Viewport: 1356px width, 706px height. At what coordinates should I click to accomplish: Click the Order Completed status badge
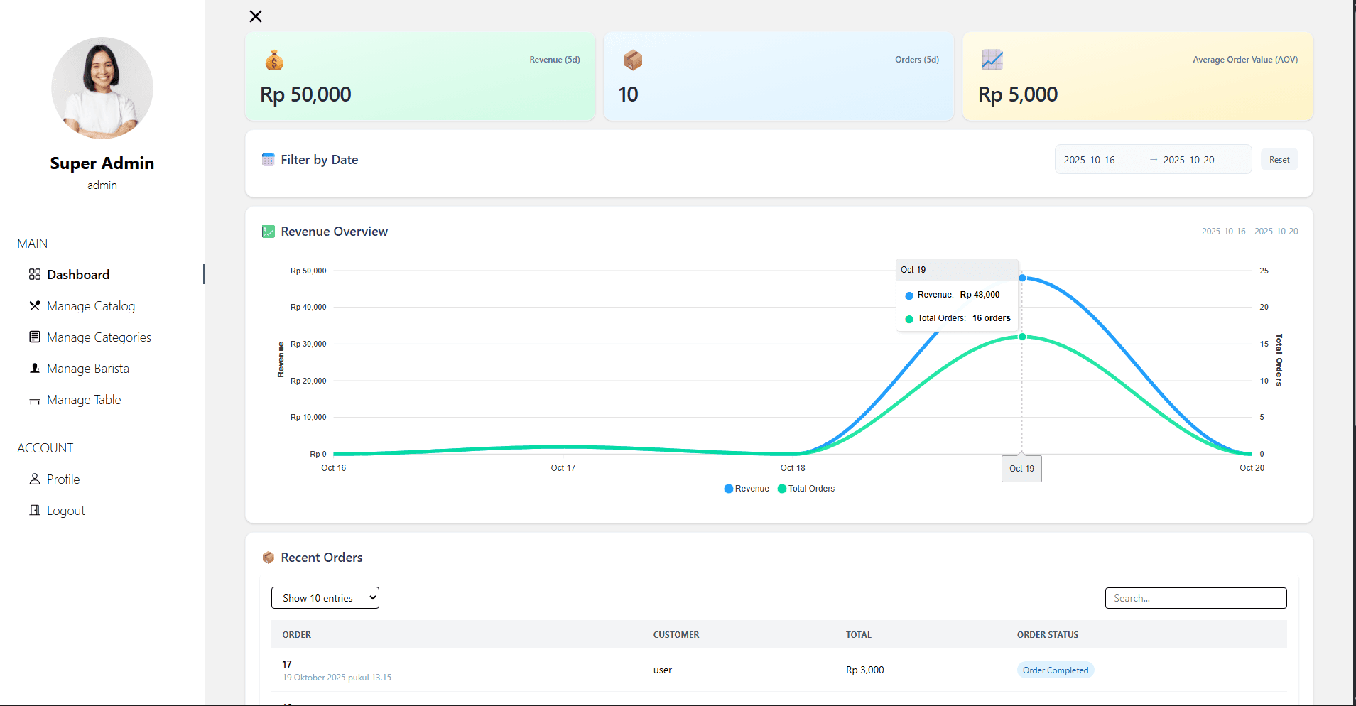1055,670
